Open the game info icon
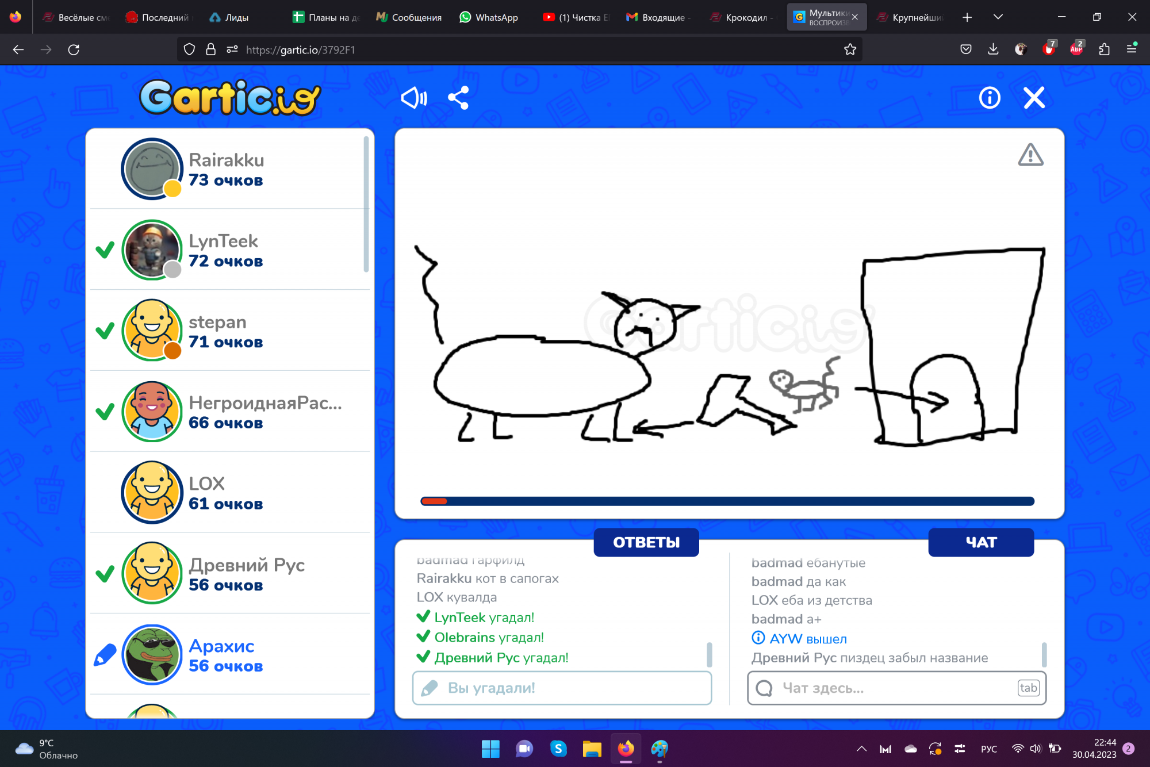The image size is (1150, 767). click(x=990, y=98)
